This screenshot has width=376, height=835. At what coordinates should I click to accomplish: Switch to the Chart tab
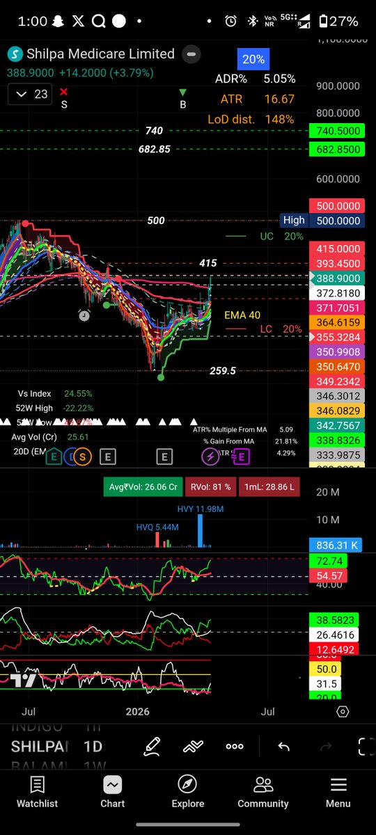[113, 792]
